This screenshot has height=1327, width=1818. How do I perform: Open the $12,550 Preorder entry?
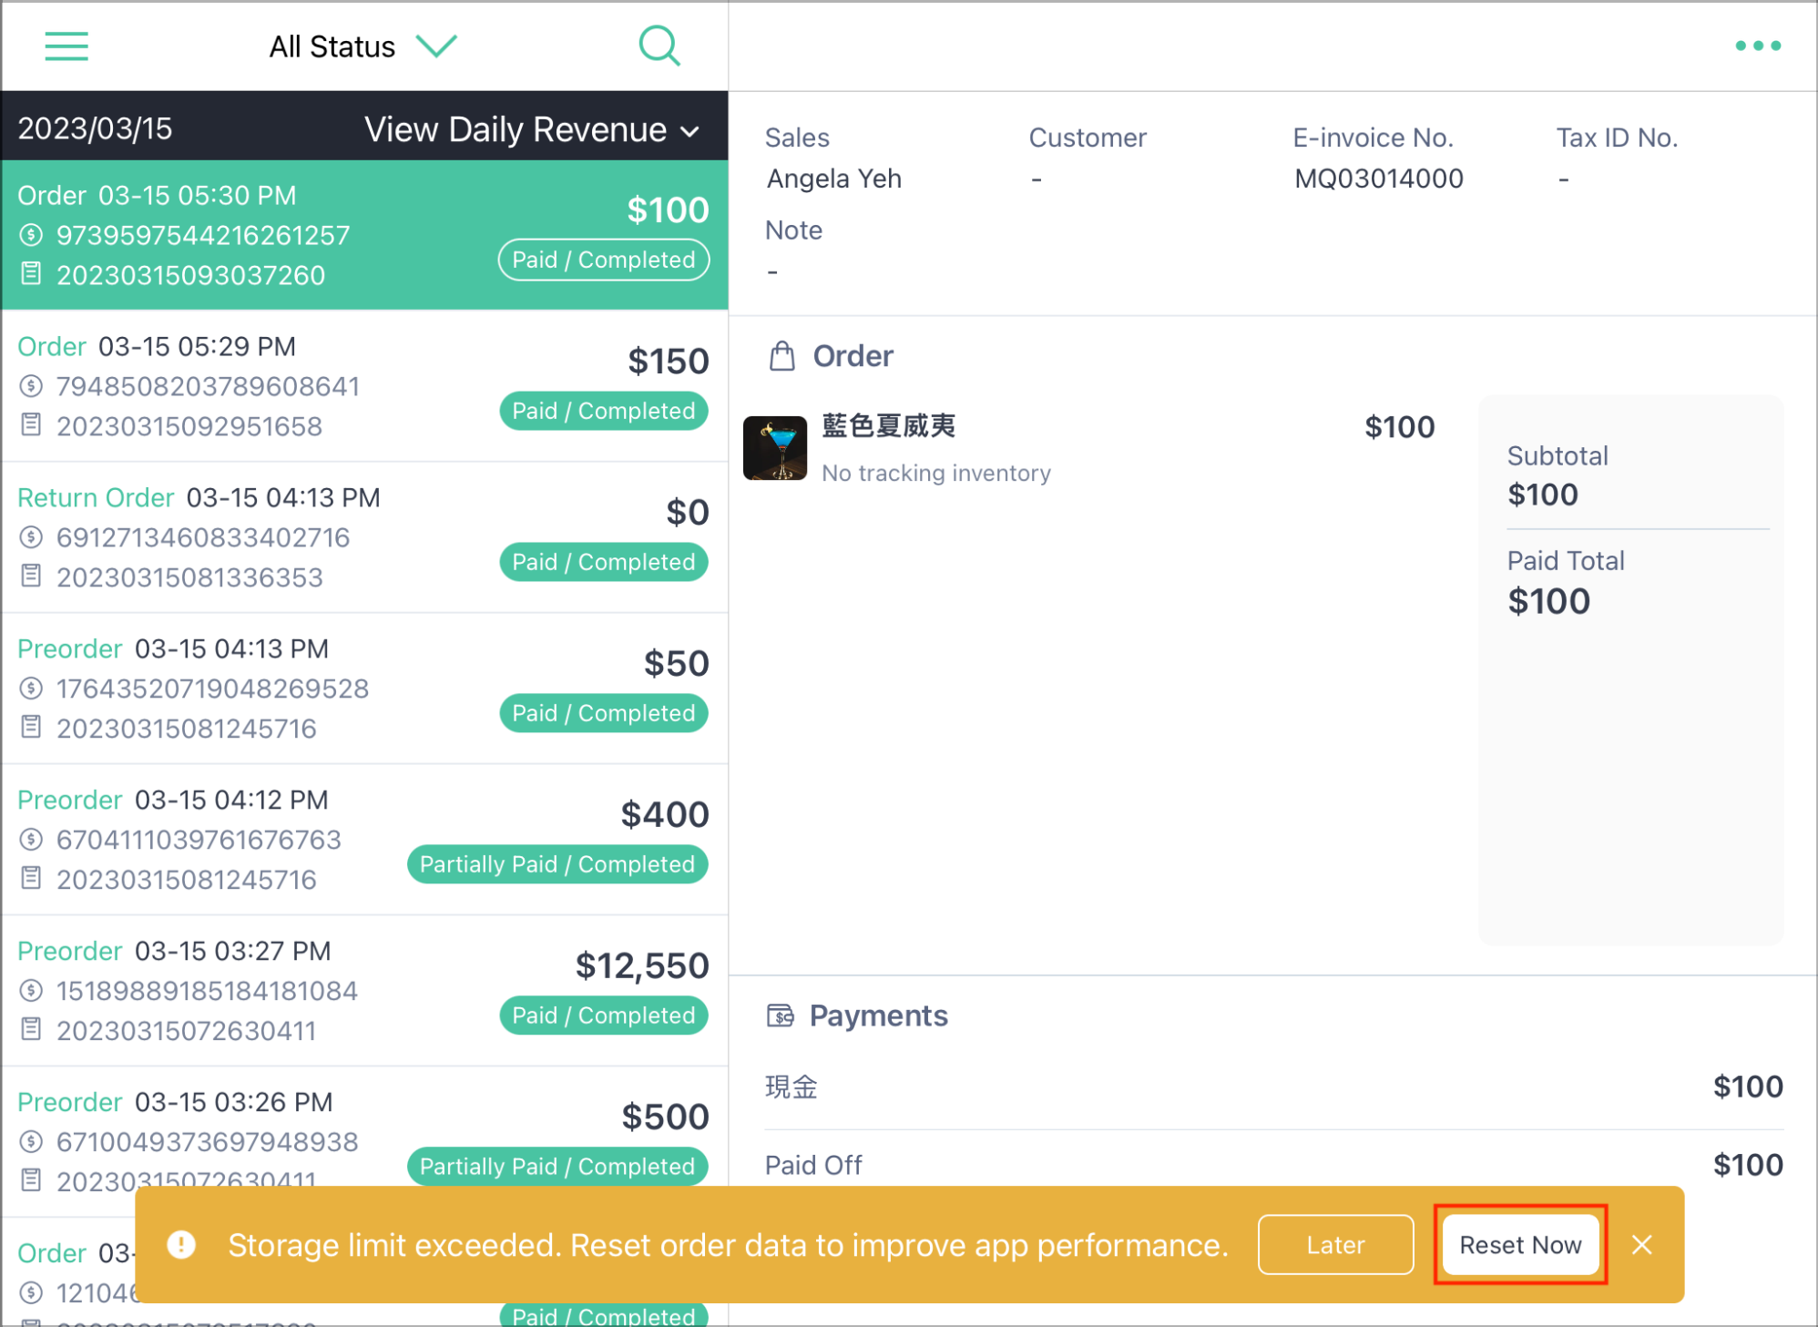pos(364,991)
